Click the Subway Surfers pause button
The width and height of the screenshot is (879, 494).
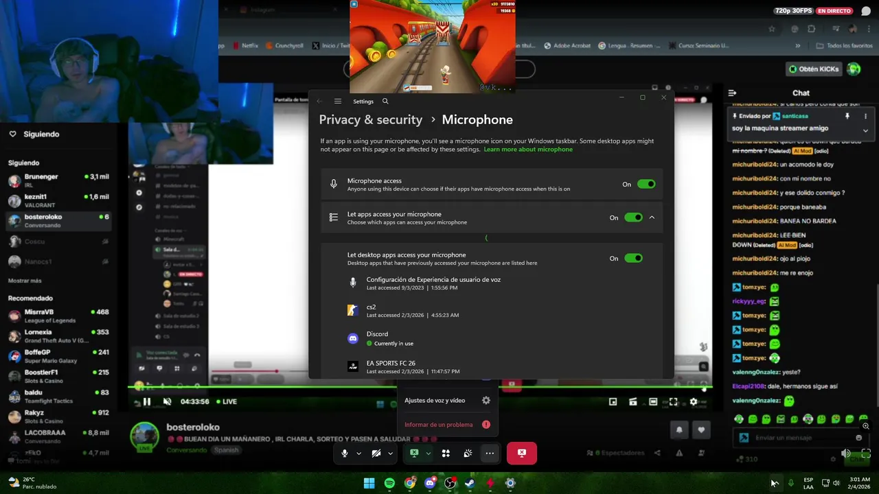354,3
